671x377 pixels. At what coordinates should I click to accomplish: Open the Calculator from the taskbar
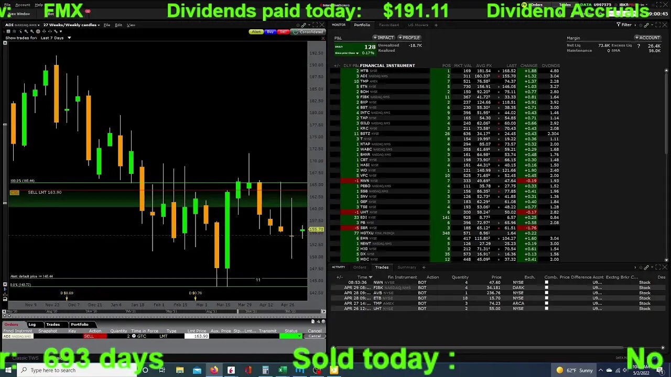tap(265, 370)
